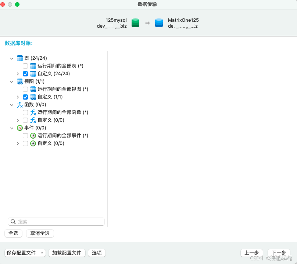This screenshot has height=264, width=297.
Task: Click the view icon beside 视图 (1/1)
Action: (x=19, y=81)
